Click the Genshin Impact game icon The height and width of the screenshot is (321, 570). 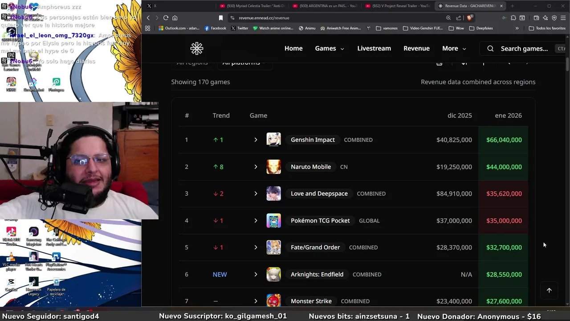click(x=273, y=140)
